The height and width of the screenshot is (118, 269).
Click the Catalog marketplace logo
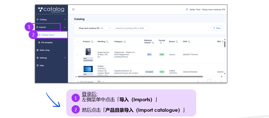point(51,10)
